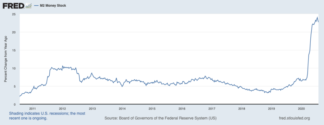The image size is (324, 125).
Task: Click the Board of Governors source text
Action: pyautogui.click(x=160, y=118)
